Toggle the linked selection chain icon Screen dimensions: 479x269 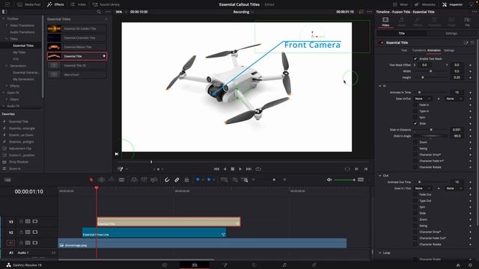point(177,180)
